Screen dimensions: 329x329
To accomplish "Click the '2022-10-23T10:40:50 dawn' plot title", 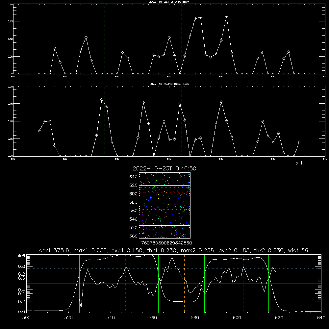I will (x=169, y=2).
